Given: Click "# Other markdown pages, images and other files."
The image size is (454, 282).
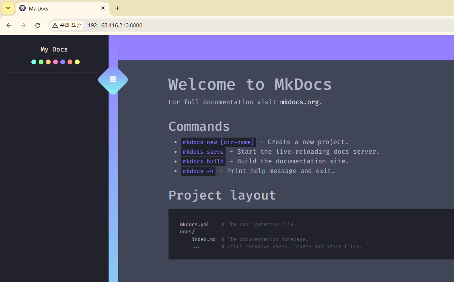Looking at the screenshot, I should pyautogui.click(x=292, y=247).
